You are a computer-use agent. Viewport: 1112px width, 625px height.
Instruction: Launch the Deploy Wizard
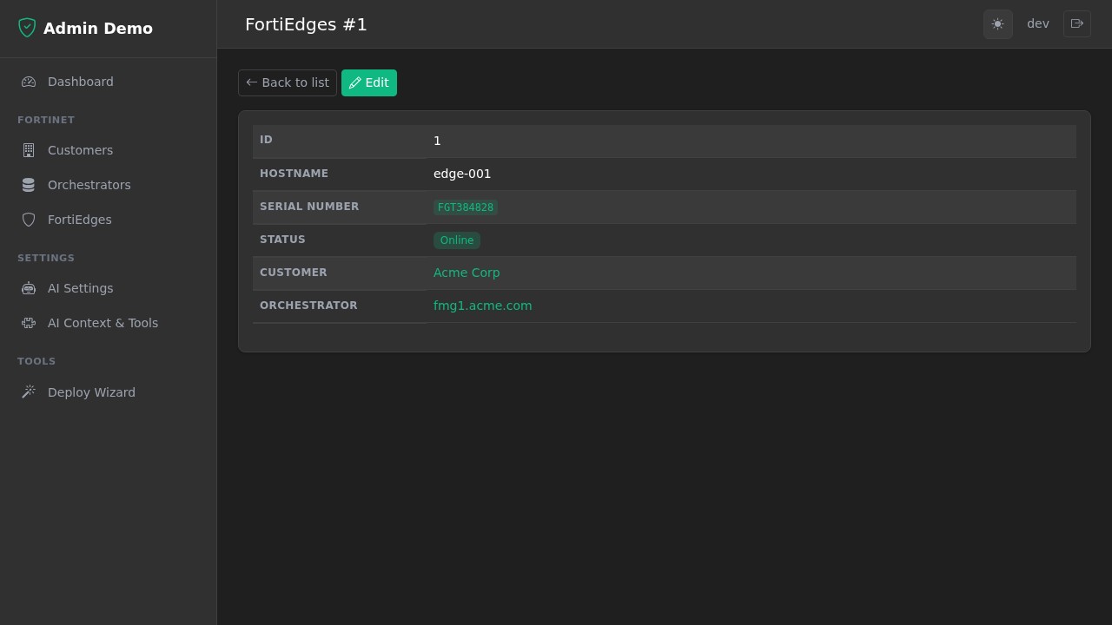[108, 392]
